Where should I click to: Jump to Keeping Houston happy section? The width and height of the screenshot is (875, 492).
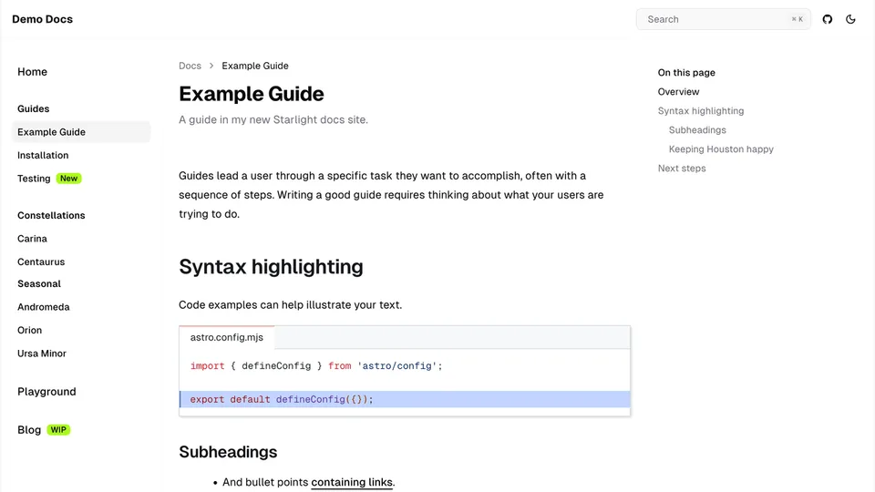coord(721,149)
